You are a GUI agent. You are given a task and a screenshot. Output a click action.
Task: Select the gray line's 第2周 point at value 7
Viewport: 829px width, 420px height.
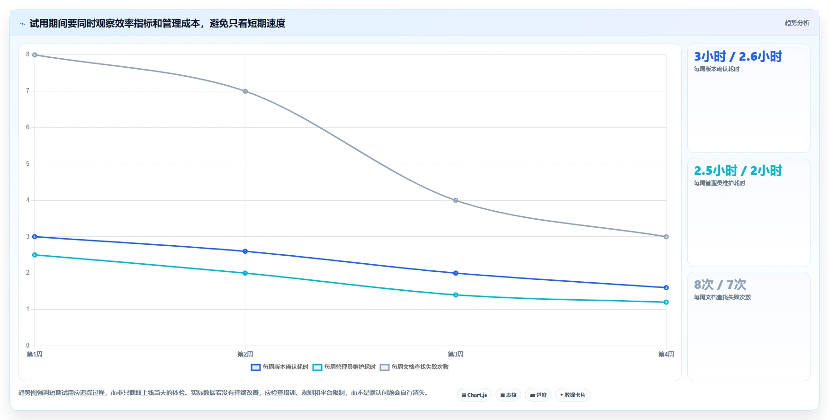click(x=245, y=91)
